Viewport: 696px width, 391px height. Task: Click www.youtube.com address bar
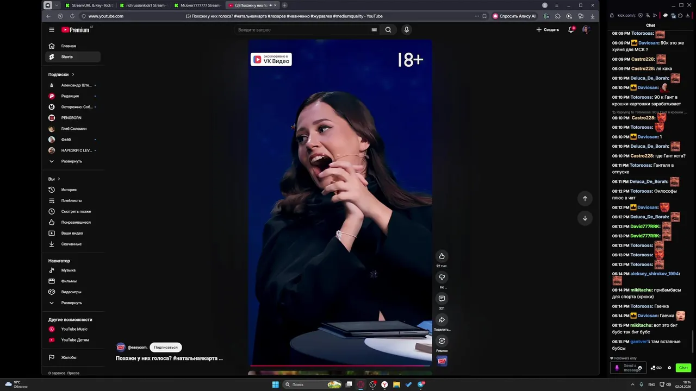[x=106, y=16]
